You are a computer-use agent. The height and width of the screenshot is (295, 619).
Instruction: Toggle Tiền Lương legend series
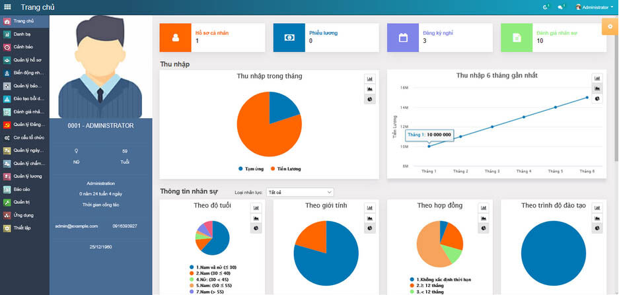[x=285, y=169]
